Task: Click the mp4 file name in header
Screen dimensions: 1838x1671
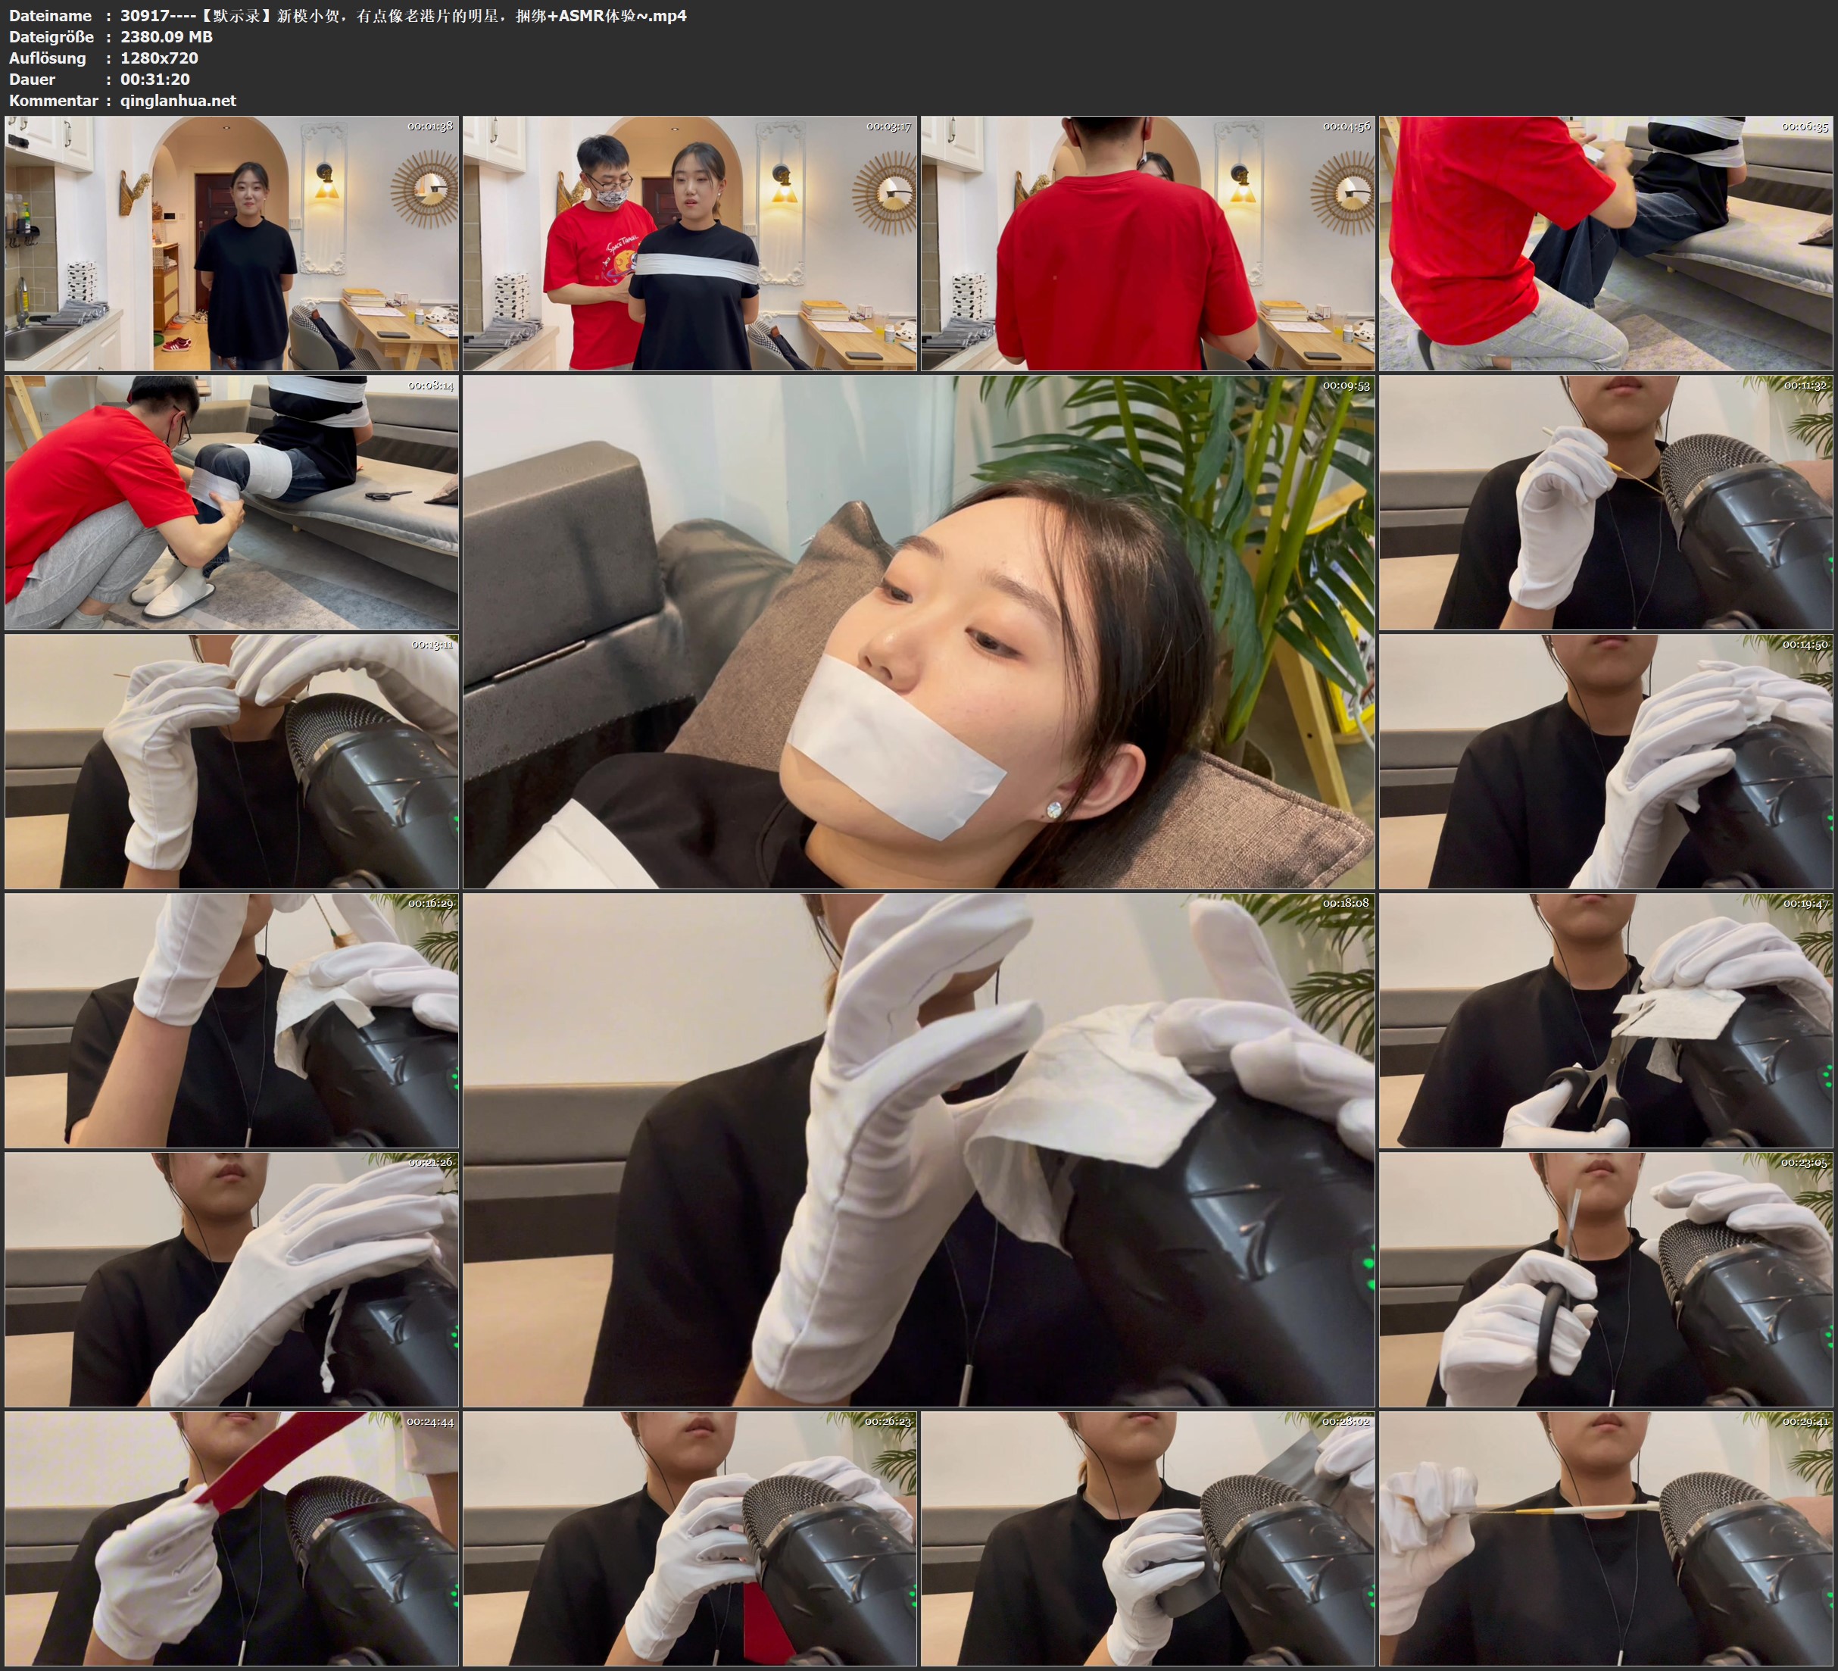Action: click(403, 15)
